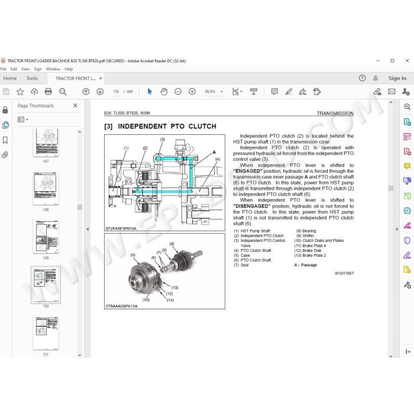414x414 pixels.
Task: Go to the previous page with the up arrow
Action: click(x=86, y=92)
